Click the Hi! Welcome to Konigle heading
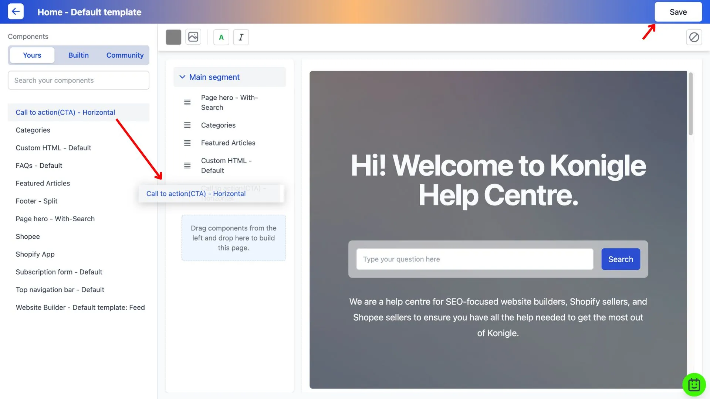 coord(498,180)
